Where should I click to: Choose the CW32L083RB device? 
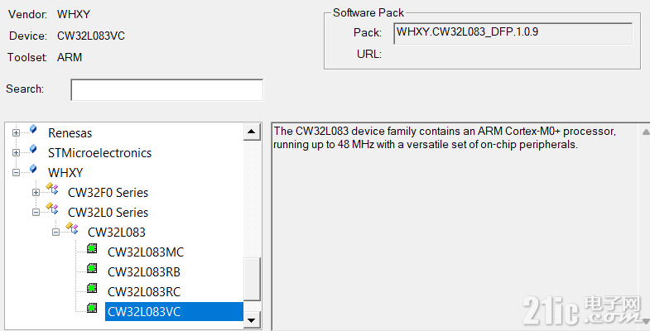[x=144, y=272]
